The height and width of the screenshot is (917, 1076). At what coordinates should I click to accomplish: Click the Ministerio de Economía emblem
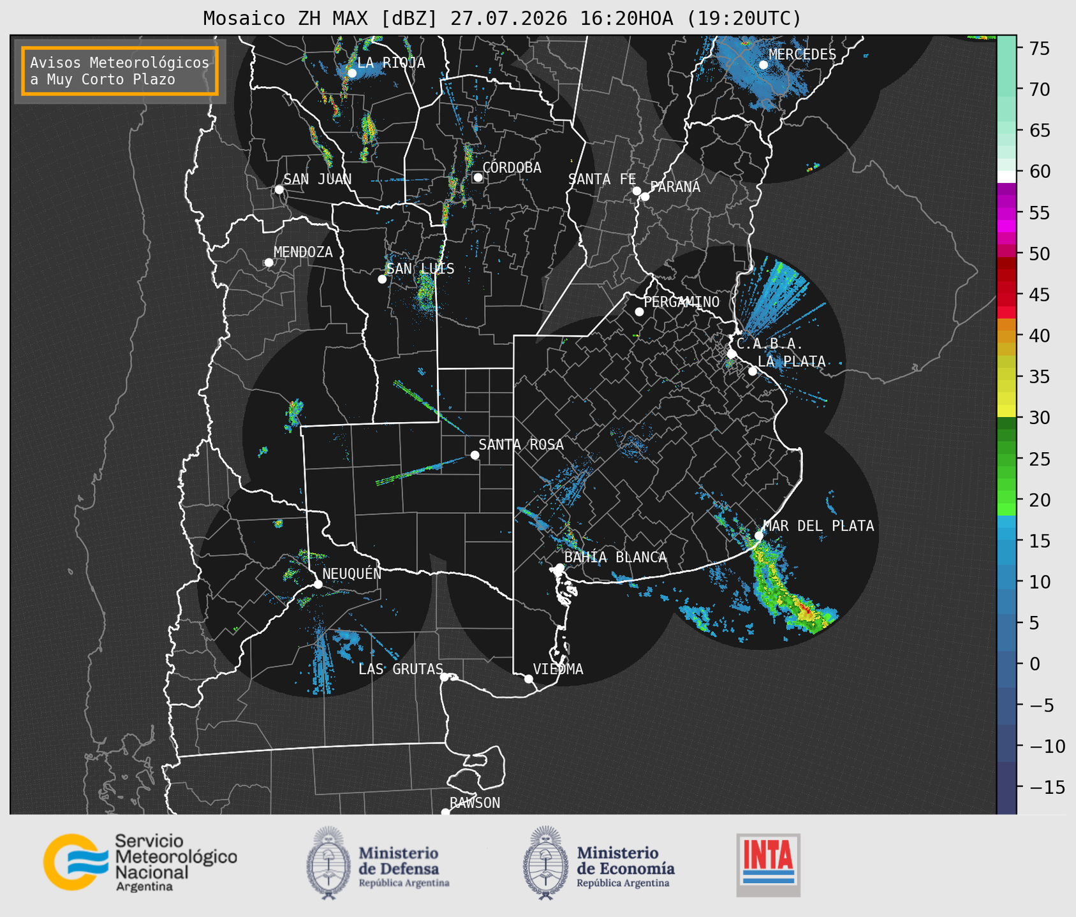pos(545,863)
